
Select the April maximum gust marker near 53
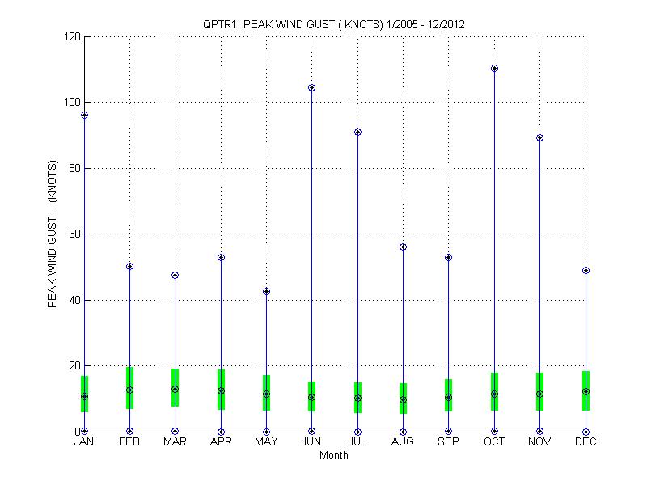[x=221, y=257]
